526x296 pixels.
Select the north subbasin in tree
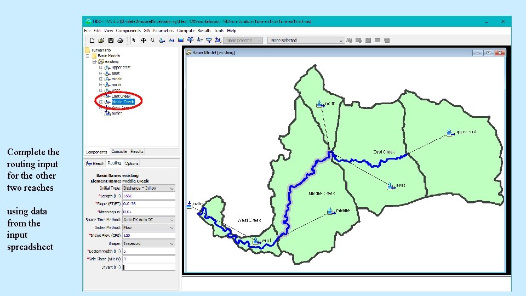click(x=116, y=84)
